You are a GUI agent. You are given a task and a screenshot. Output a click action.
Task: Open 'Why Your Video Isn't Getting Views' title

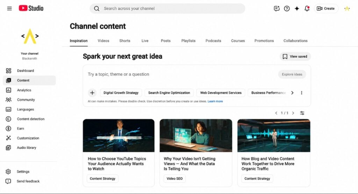(x=189, y=164)
